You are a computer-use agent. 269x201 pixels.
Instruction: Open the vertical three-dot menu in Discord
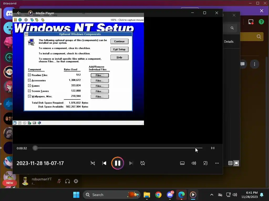(254, 64)
